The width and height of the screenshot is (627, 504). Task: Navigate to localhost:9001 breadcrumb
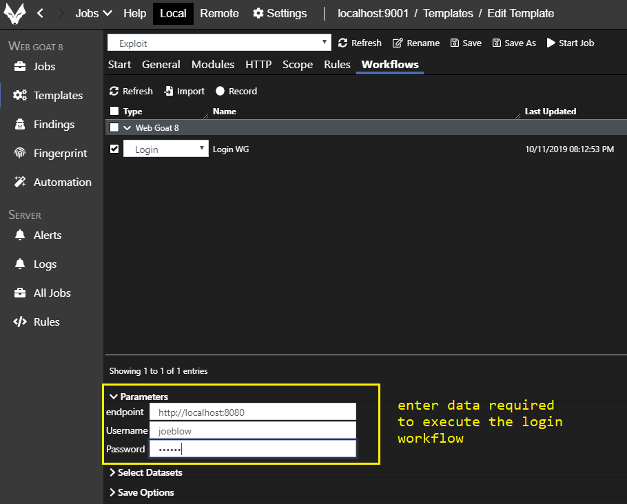[x=373, y=13]
